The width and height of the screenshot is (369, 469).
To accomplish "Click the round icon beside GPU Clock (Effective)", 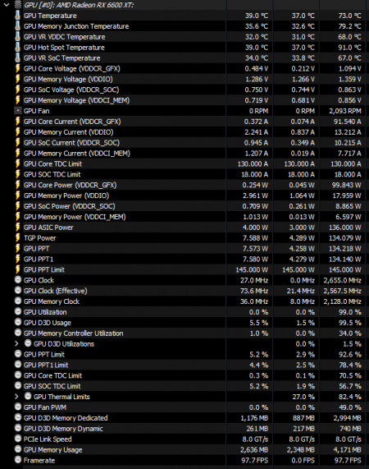I will [x=18, y=291].
